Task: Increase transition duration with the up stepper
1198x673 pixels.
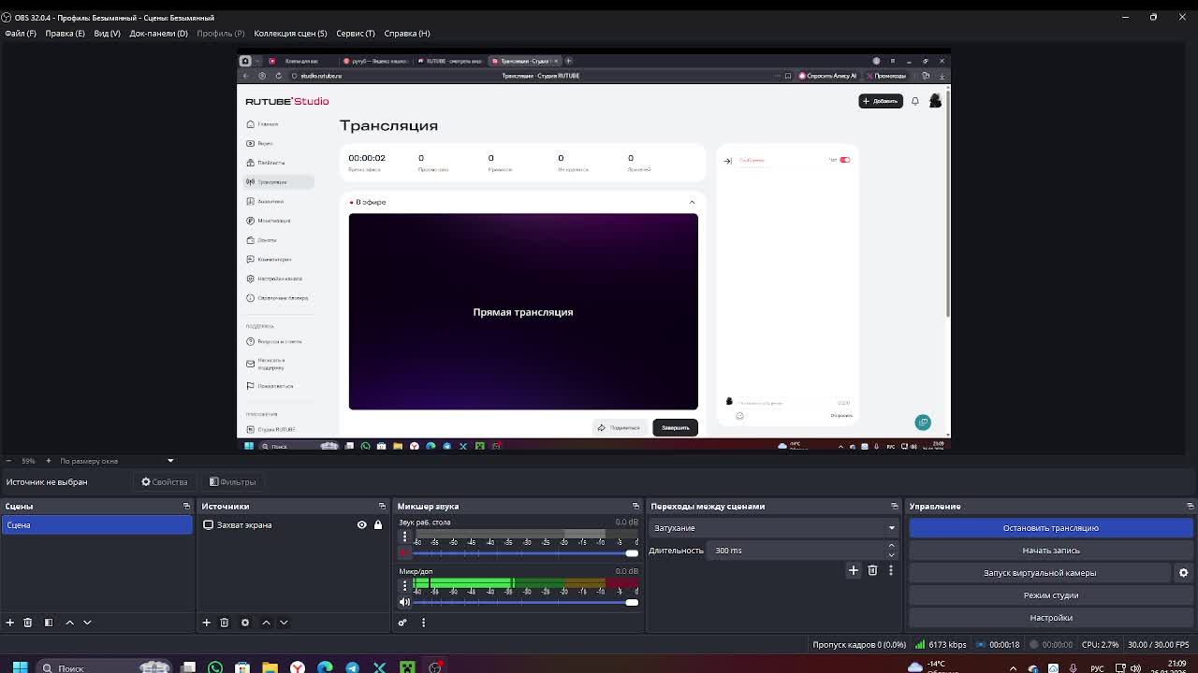Action: pyautogui.click(x=891, y=546)
